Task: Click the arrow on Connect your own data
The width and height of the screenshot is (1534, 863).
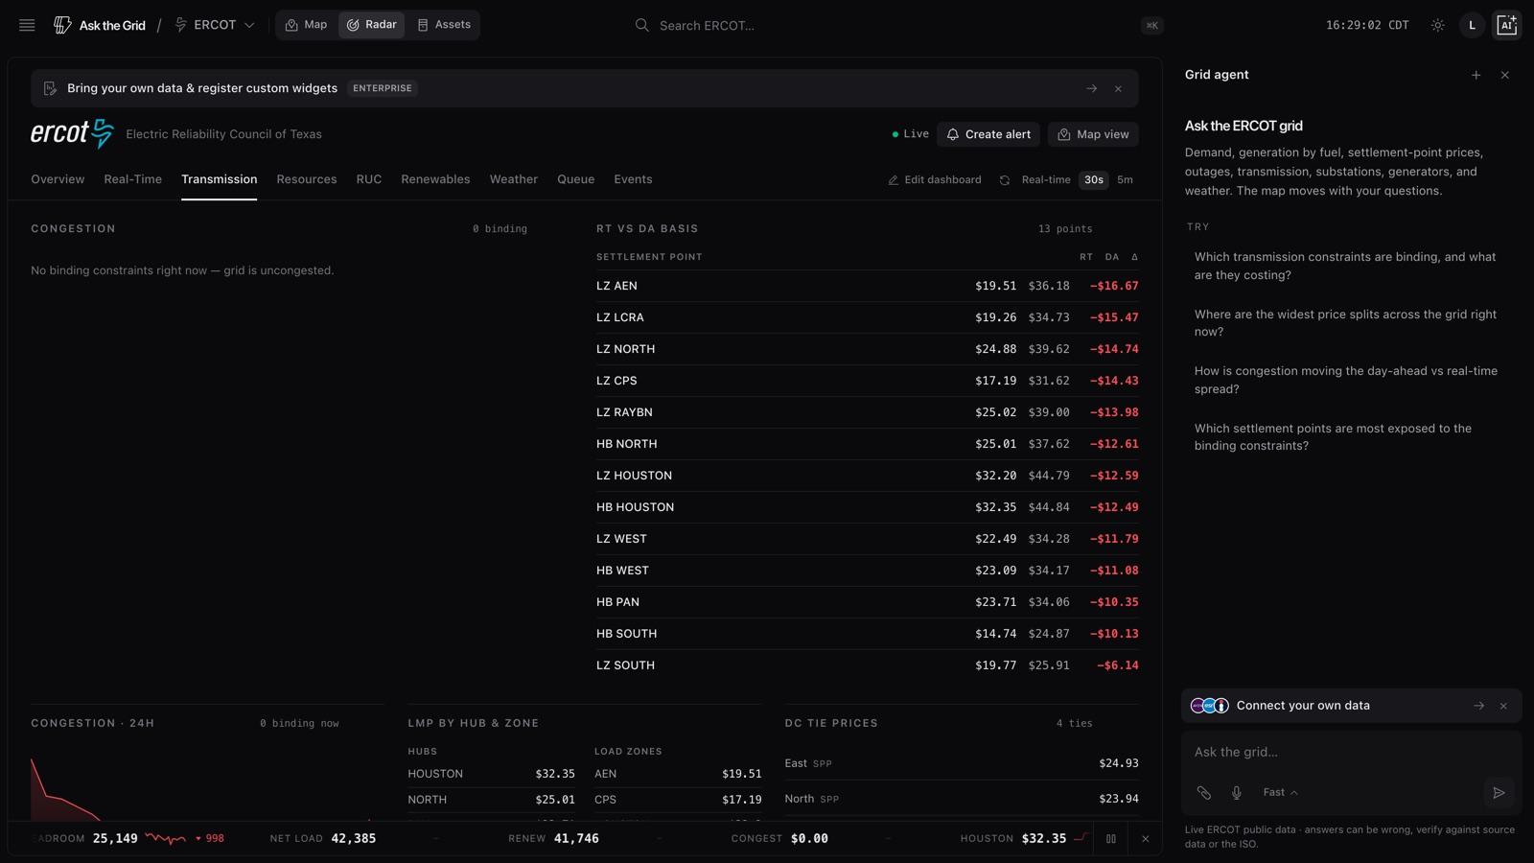Action: click(1478, 706)
